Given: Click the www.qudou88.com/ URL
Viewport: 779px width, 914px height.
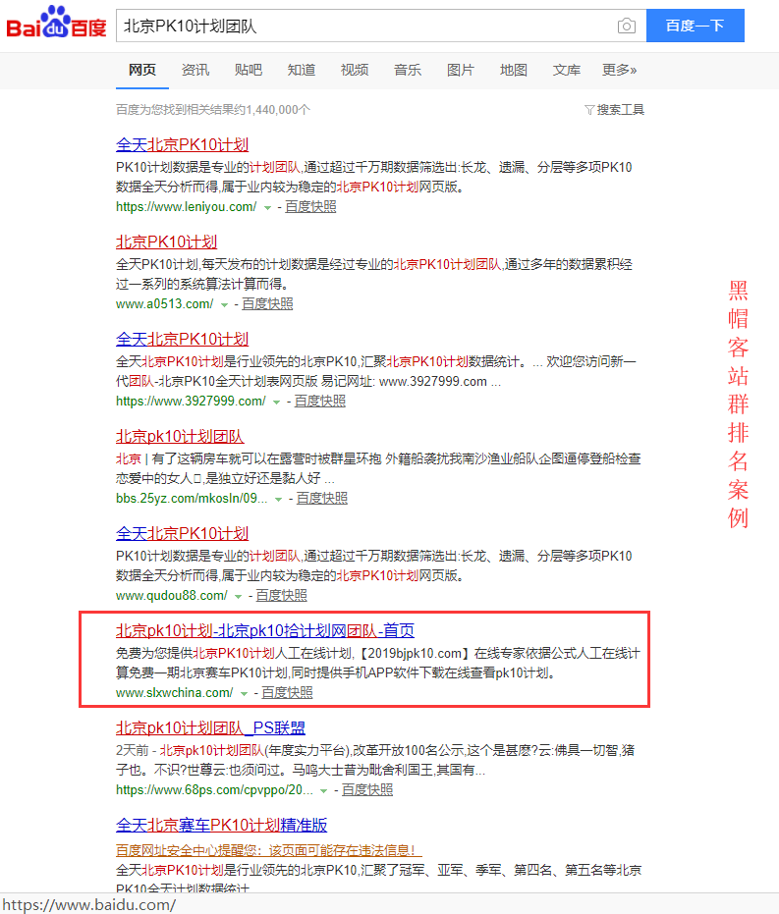Looking at the screenshot, I should 172,596.
